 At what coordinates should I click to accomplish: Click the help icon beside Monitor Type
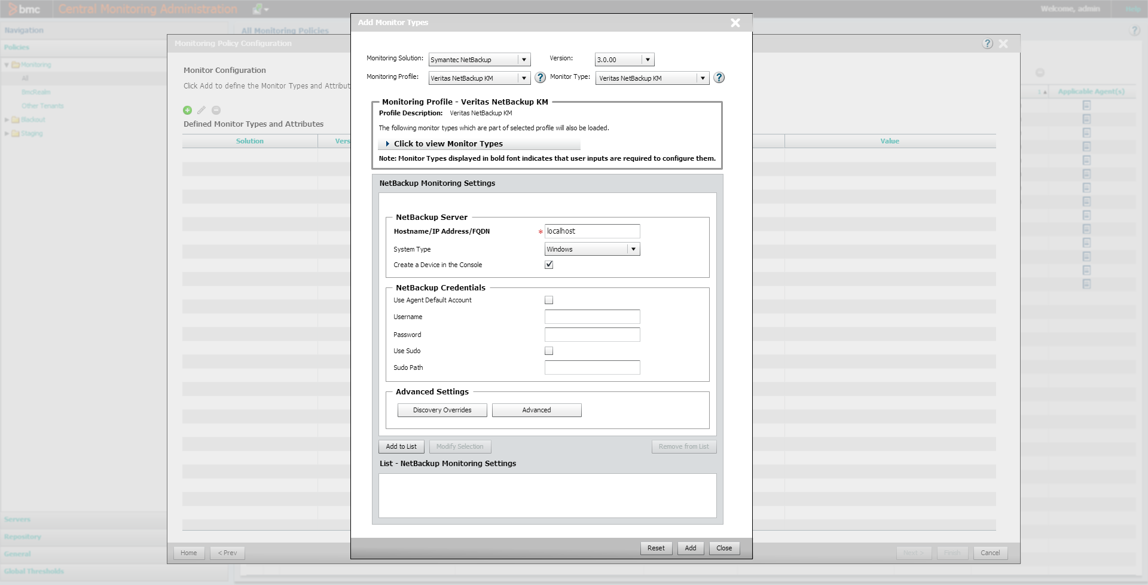(x=719, y=78)
